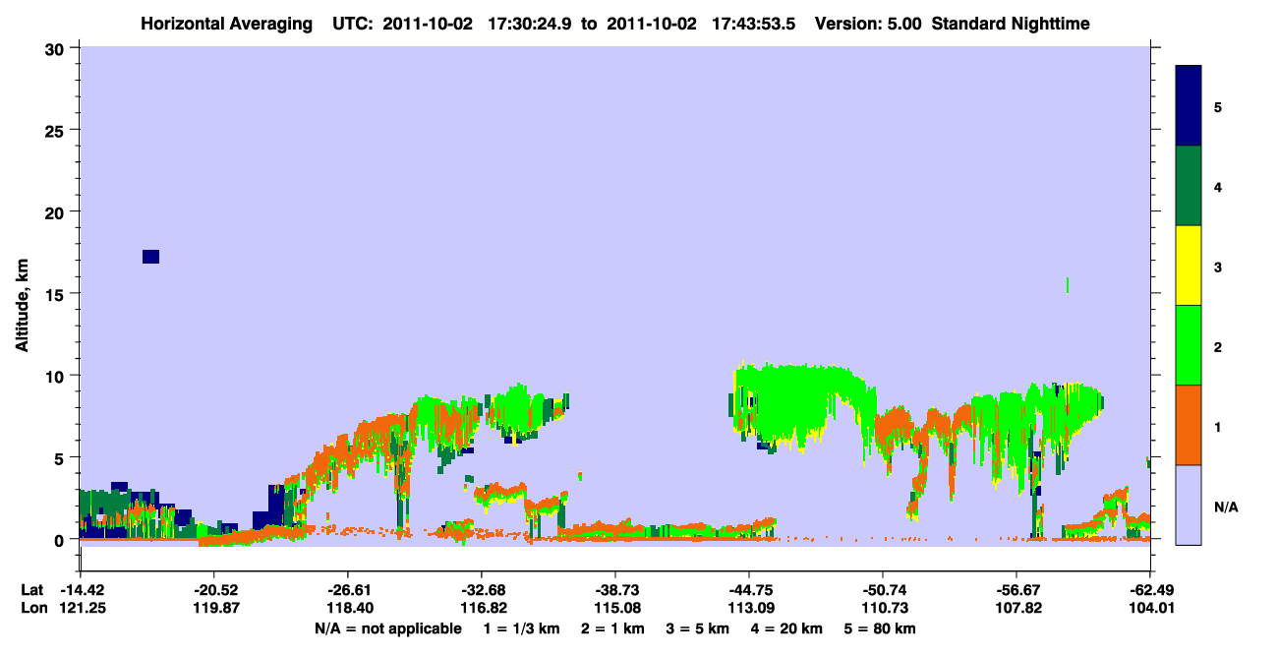
Task: Click the 'Lat' row label
Action: tap(31, 590)
